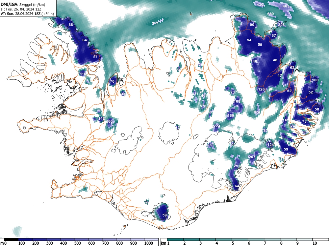This screenshot has height=246, width=329.
Task: Click the map value 431
Action: click(195, 94)
